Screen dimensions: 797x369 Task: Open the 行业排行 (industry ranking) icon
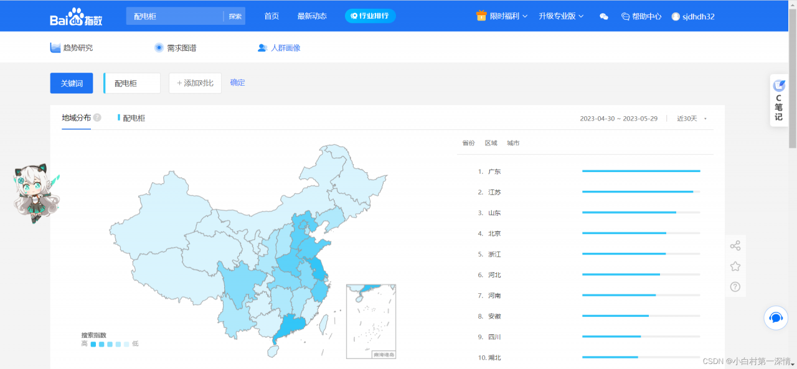tap(370, 17)
